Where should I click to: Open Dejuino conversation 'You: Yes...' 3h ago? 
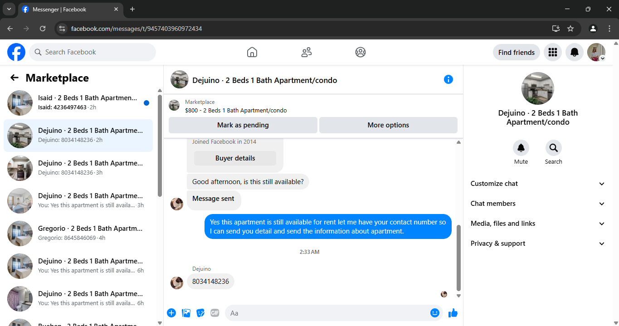click(78, 200)
